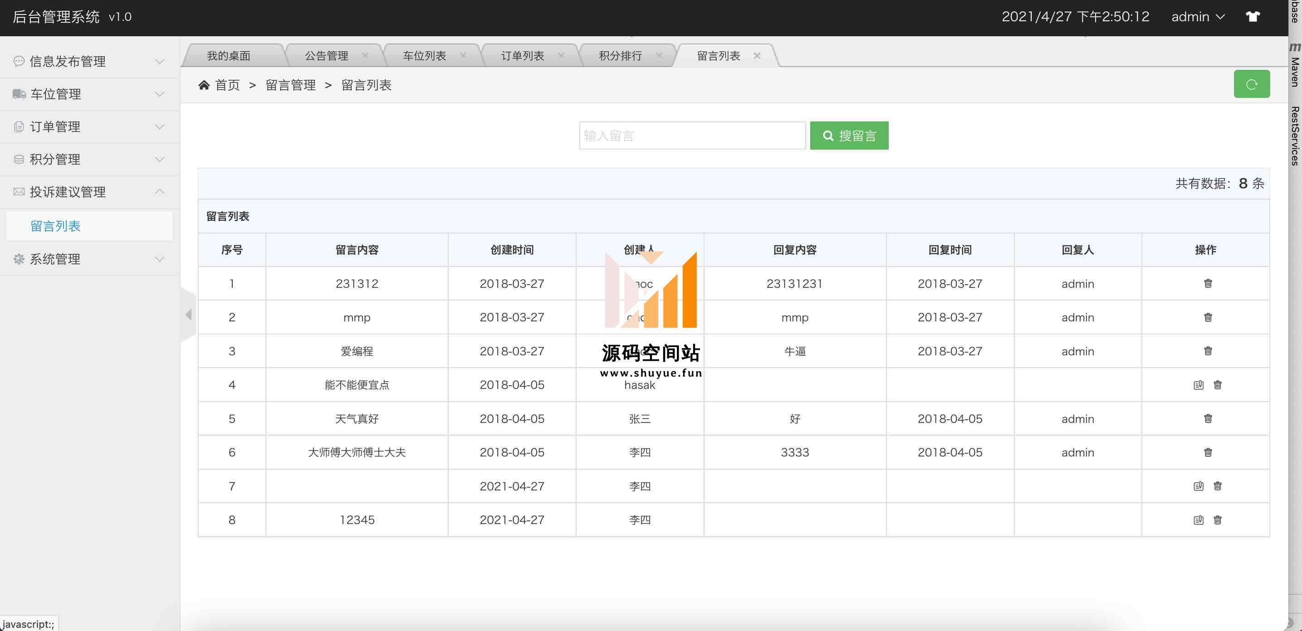
Task: Click trash icon in row 4
Action: (1217, 385)
